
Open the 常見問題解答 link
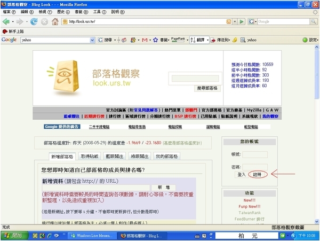[146, 110]
